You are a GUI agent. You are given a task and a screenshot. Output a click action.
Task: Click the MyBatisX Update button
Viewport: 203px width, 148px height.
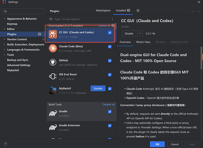(x=98, y=88)
